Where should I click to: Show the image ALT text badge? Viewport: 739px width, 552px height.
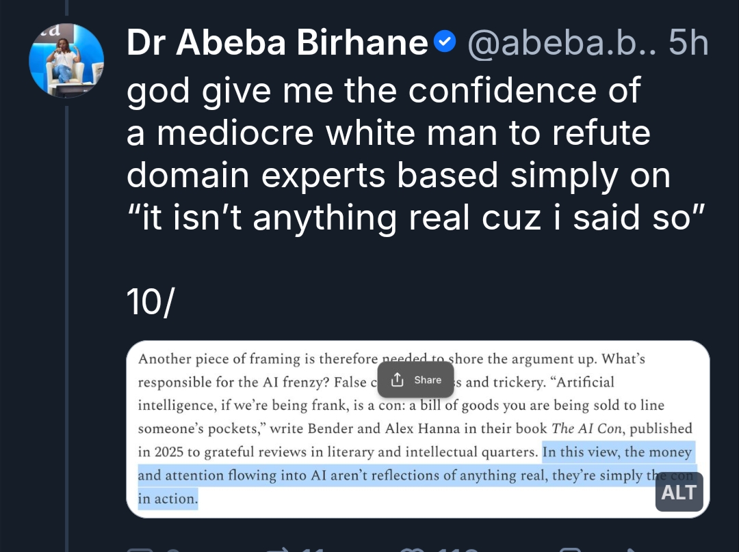pyautogui.click(x=679, y=492)
